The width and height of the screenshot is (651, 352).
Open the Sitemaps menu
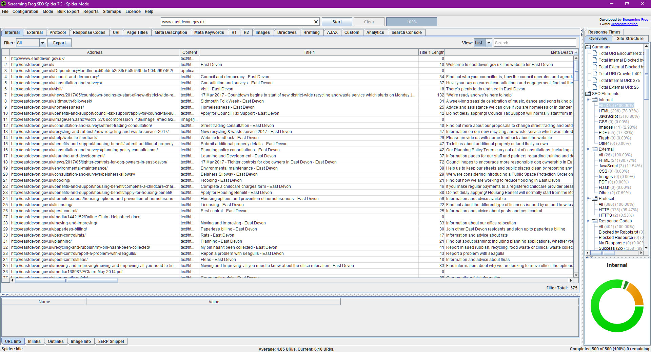click(112, 12)
